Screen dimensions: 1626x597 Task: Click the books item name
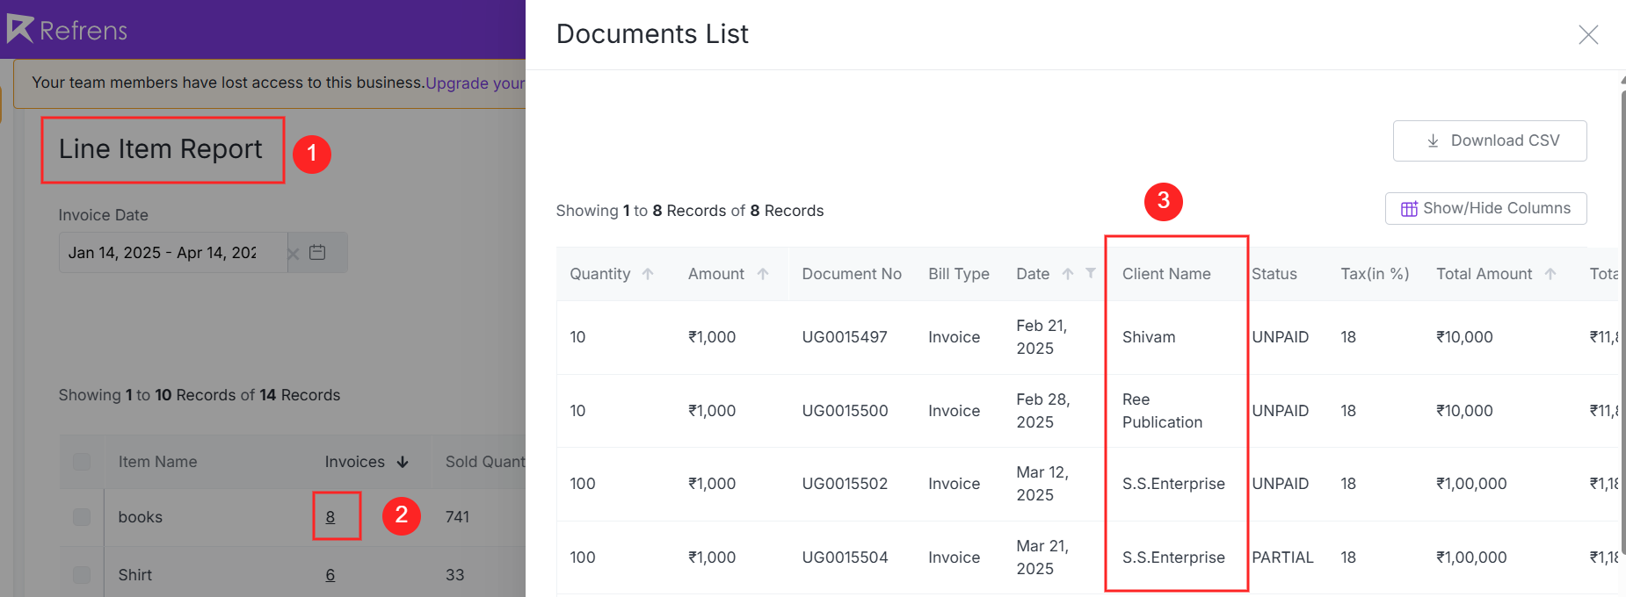(x=141, y=517)
